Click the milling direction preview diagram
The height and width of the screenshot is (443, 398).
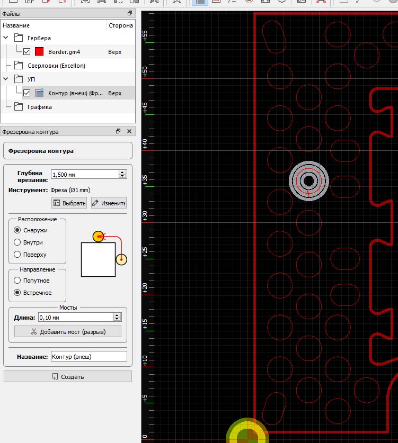click(x=104, y=254)
